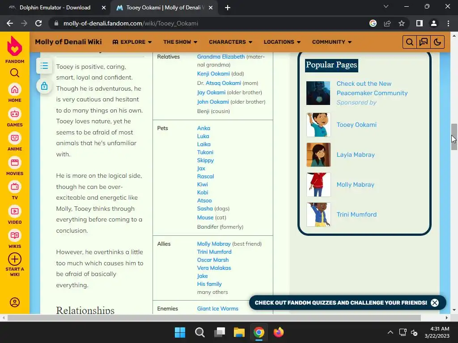Image resolution: width=458 pixels, height=343 pixels.
Task: Open the user profile icon in sidebar
Action: (x=15, y=302)
